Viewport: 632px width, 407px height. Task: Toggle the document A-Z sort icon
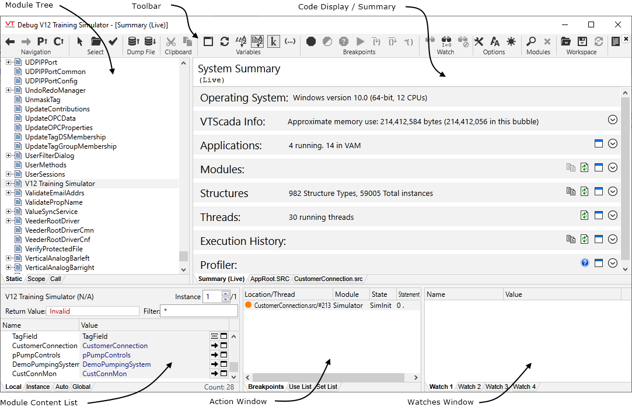tap(257, 41)
